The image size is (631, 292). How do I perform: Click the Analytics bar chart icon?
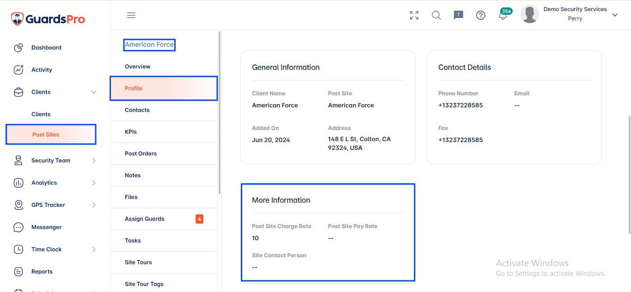point(18,183)
